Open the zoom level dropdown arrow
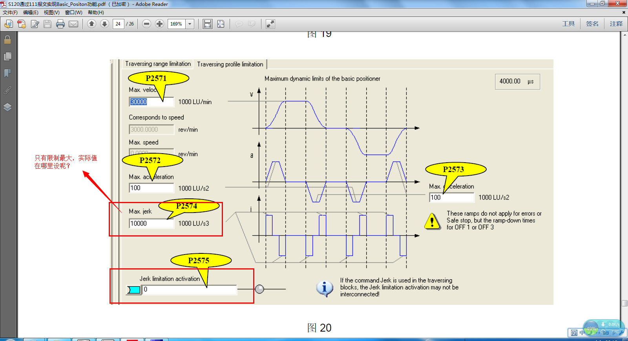 coord(190,24)
